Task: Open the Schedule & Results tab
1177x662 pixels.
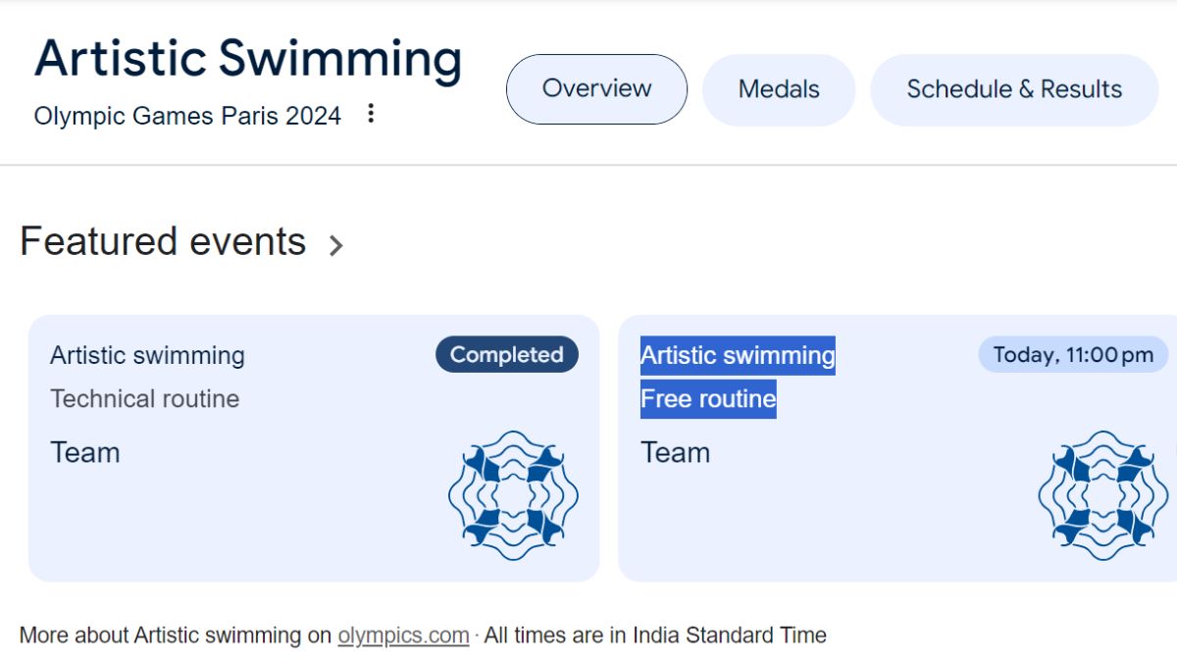Action: pos(1014,89)
